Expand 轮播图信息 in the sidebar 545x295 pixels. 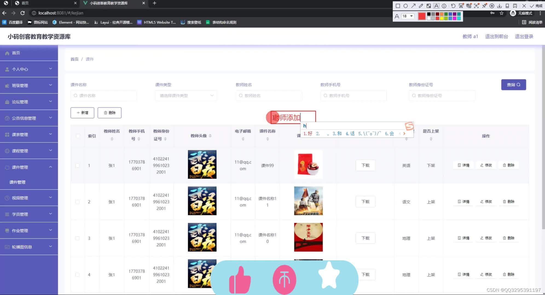(x=29, y=247)
